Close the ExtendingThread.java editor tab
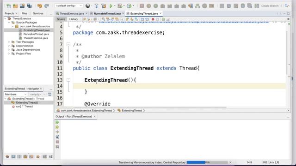Screen dimensions: 296x166 (160, 13)
